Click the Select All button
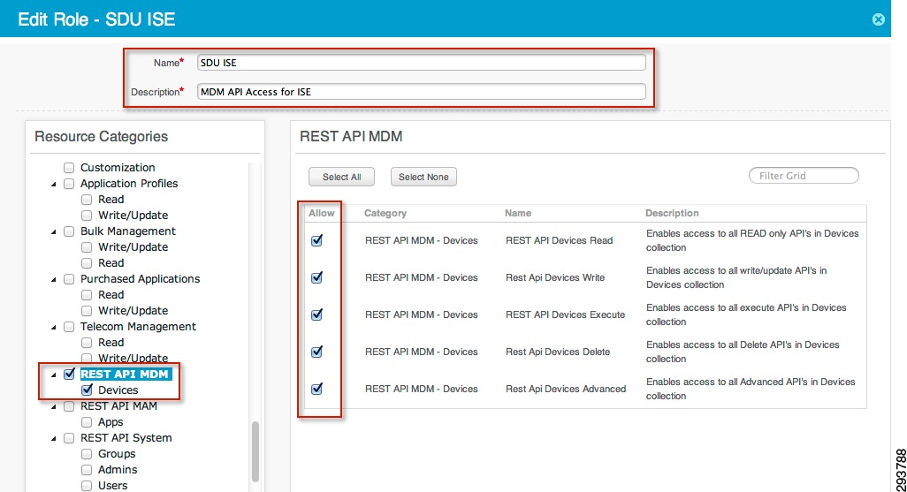907x492 pixels. [341, 177]
